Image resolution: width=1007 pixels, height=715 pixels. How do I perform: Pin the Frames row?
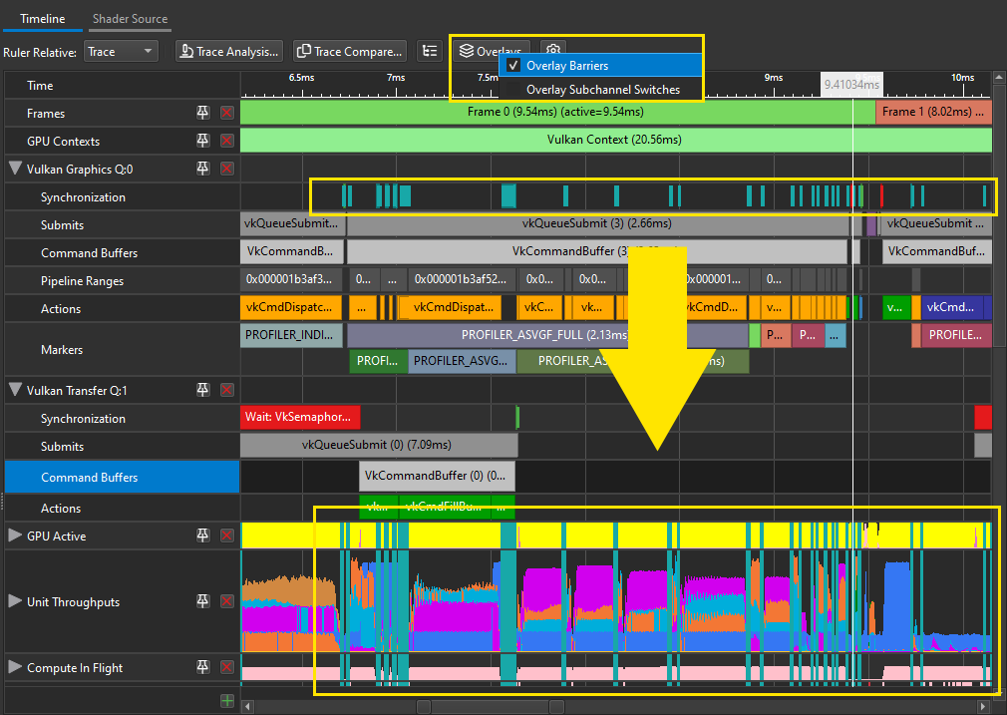(203, 114)
